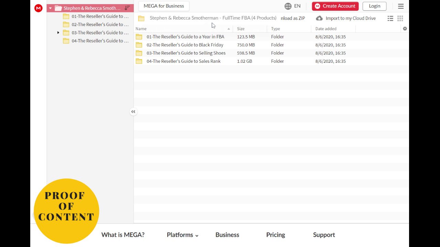The image size is (440, 247).
Task: Go to the Pricing page
Action: tap(276, 235)
